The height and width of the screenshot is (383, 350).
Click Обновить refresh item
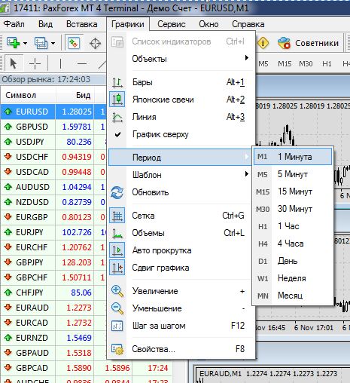coord(181,192)
